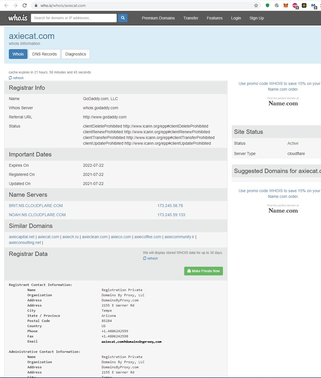Open similar domain axiecommunity.ir
Viewport: 321px width, 378px height.
179,237
